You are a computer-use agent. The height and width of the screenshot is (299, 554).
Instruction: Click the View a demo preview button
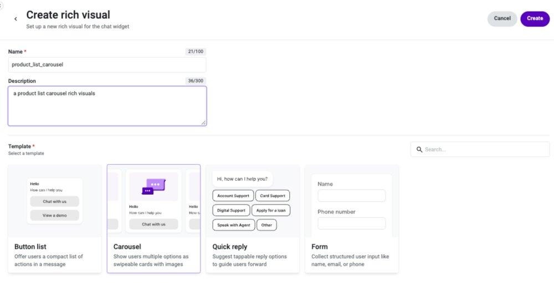click(x=54, y=215)
